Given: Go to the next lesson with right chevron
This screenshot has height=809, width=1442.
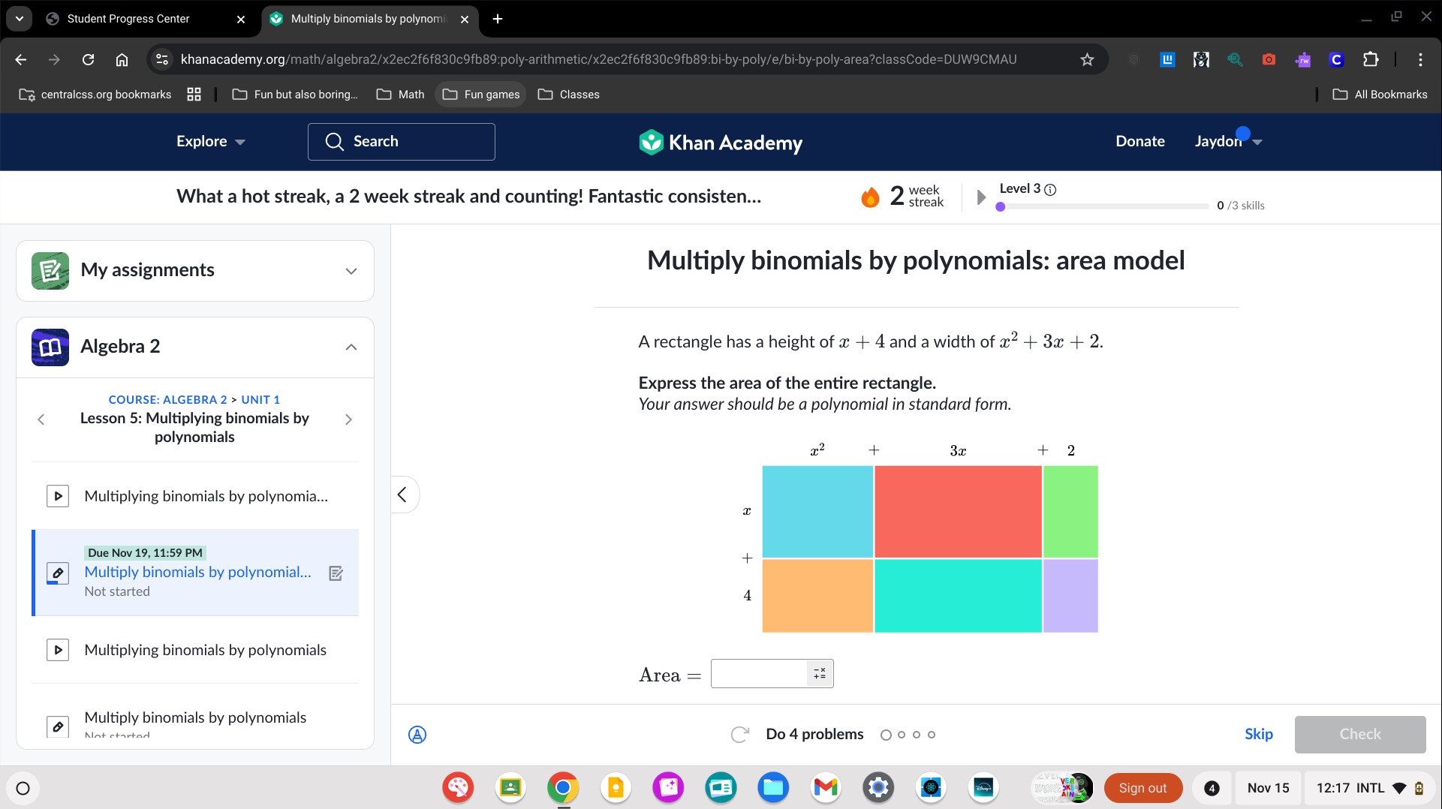Looking at the screenshot, I should click(348, 420).
